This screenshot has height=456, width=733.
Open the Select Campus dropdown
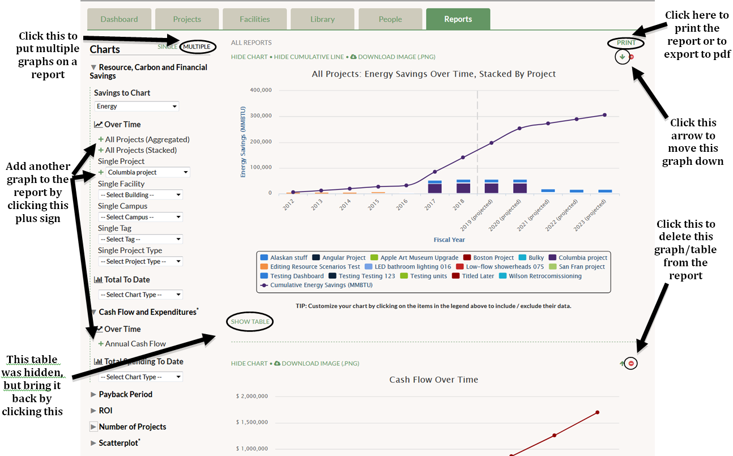coord(140,217)
